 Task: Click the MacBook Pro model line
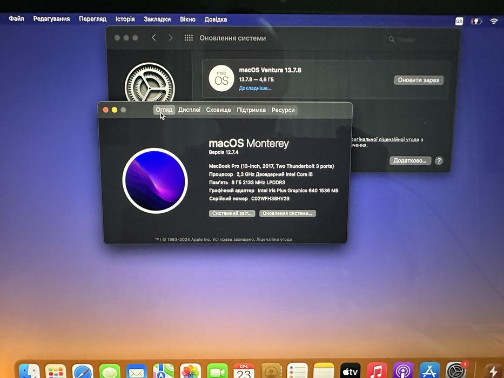(271, 166)
